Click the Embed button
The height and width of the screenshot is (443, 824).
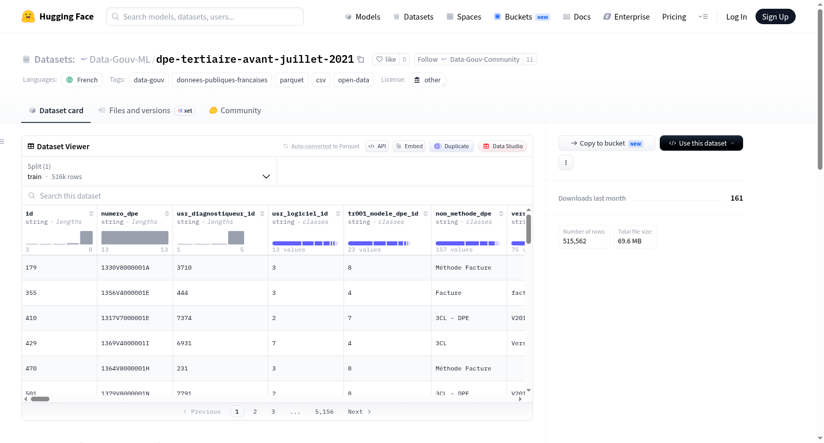pyautogui.click(x=409, y=146)
